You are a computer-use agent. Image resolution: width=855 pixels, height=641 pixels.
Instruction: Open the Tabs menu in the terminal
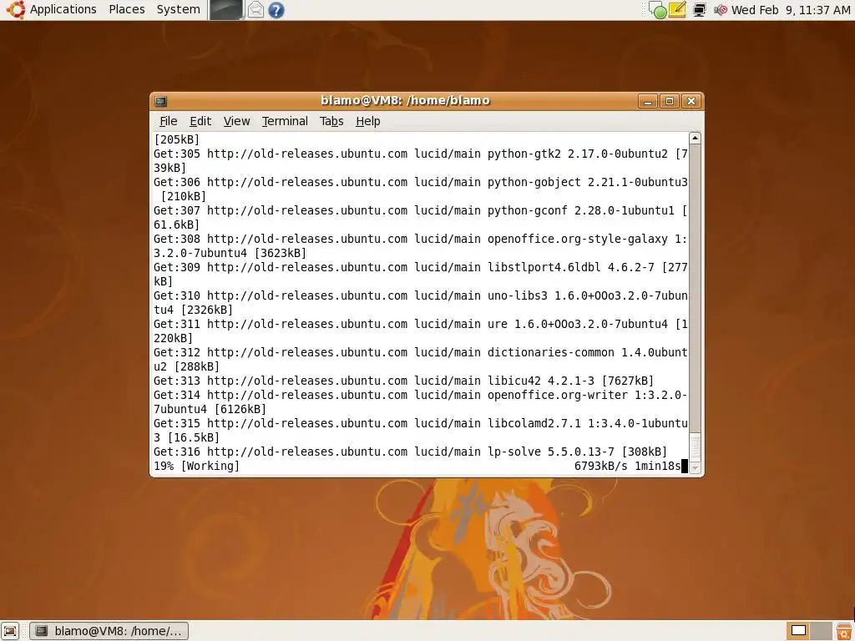331,121
